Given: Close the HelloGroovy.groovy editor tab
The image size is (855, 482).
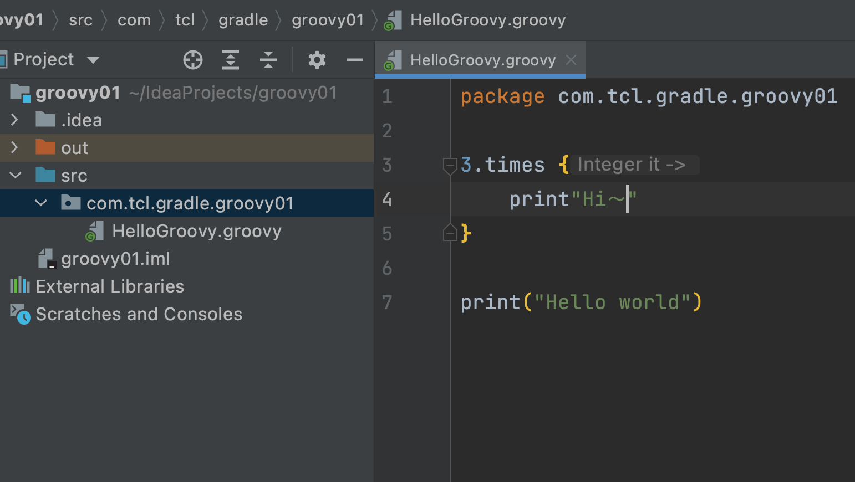Looking at the screenshot, I should coord(571,60).
